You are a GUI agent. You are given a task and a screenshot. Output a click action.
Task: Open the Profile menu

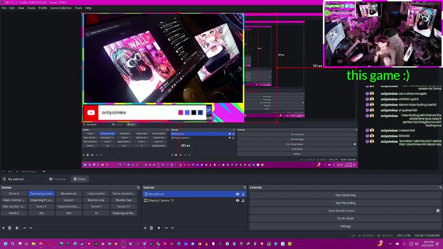(x=43, y=8)
